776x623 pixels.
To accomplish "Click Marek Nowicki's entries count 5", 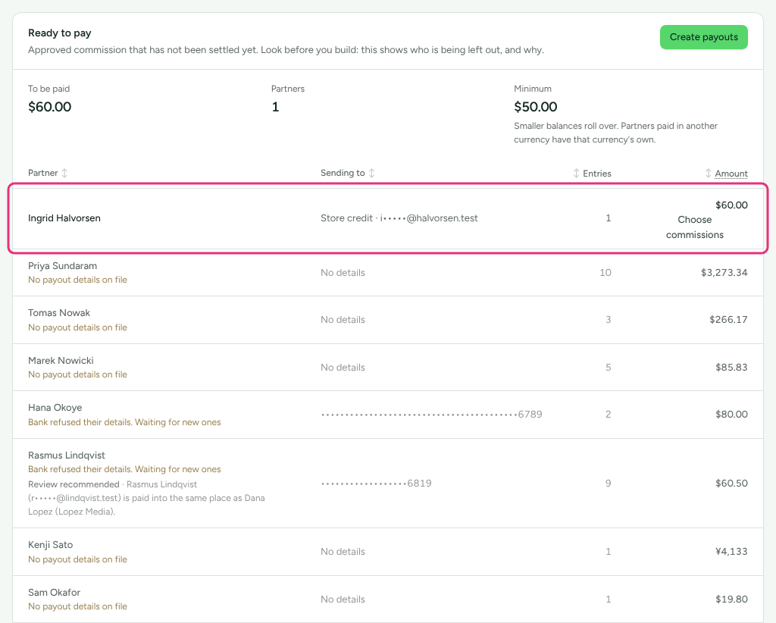I will (x=609, y=367).
